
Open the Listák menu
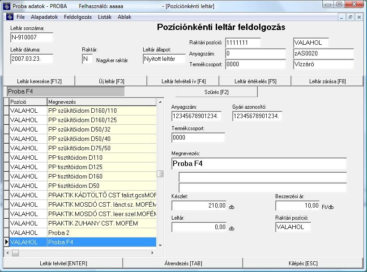[x=105, y=17]
